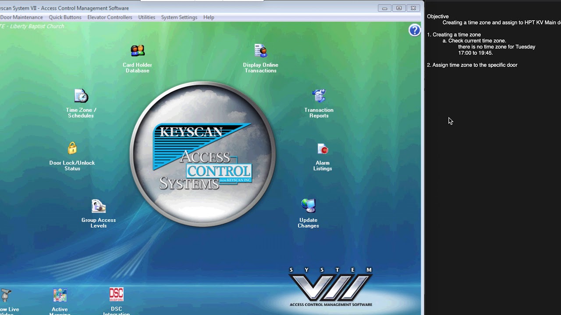561x315 pixels.
Task: Open the Card Holder Database icon
Action: (x=138, y=51)
